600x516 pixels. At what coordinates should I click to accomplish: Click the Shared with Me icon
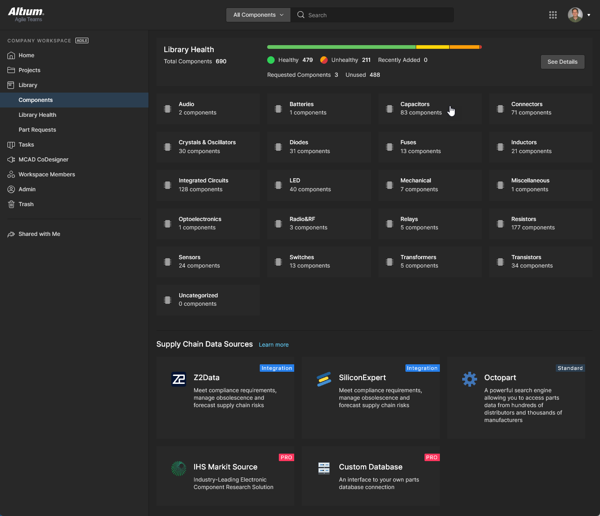11,234
